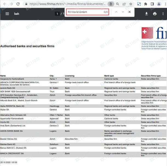Bookmark this page with star

[131, 4]
